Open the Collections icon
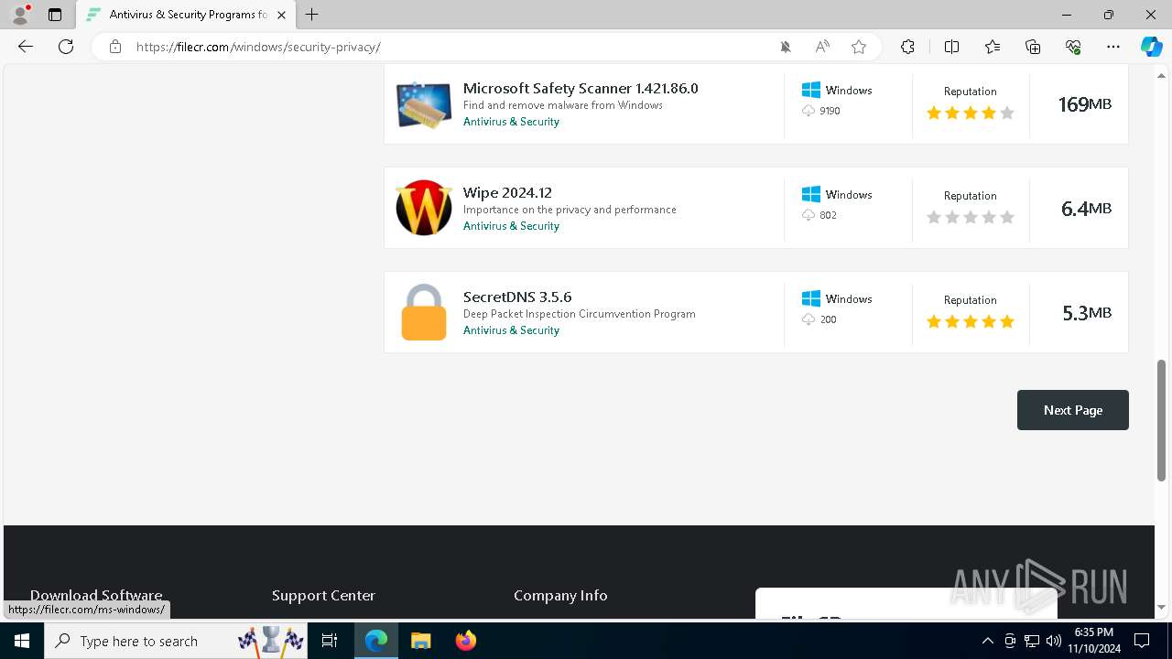This screenshot has width=1172, height=659. (x=1033, y=47)
